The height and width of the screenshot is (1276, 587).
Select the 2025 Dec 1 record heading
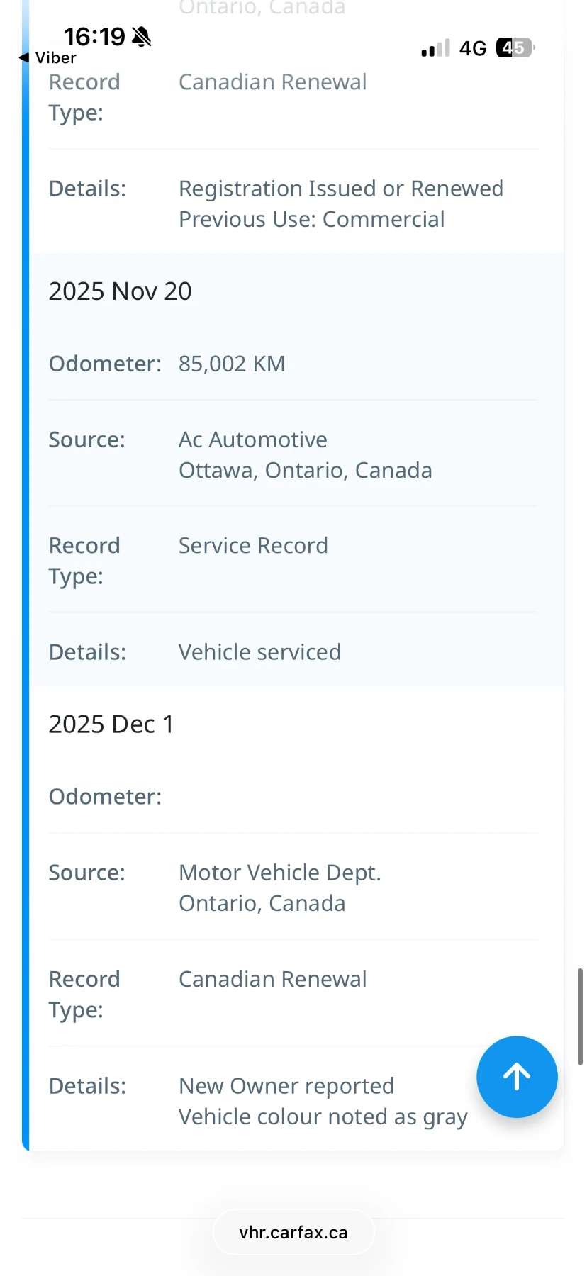111,724
